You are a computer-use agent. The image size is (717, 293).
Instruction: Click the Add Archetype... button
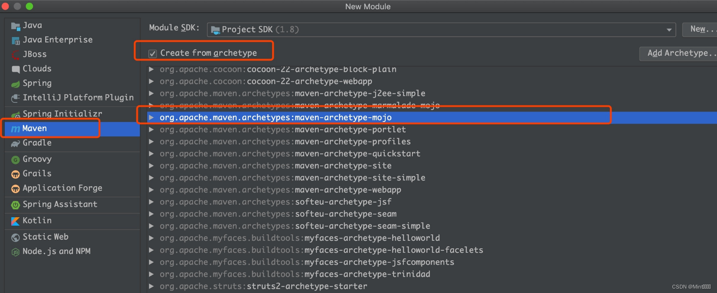(678, 53)
